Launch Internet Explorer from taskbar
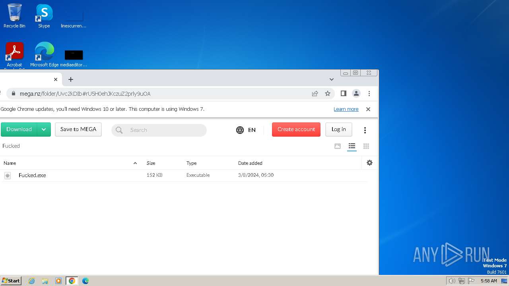This screenshot has width=509, height=286. 31,281
